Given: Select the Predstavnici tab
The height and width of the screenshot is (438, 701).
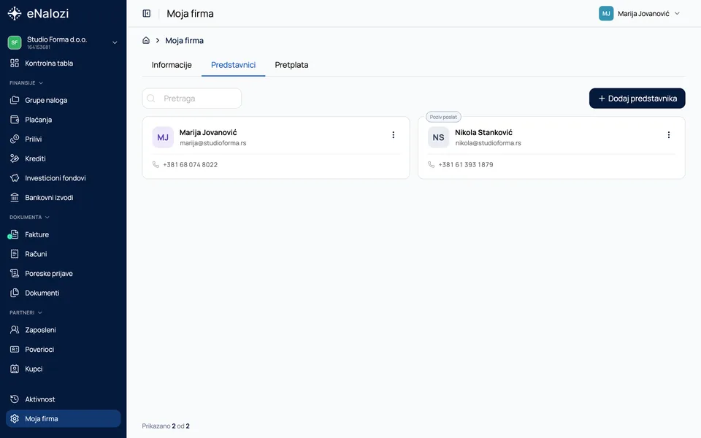Looking at the screenshot, I should [x=234, y=65].
